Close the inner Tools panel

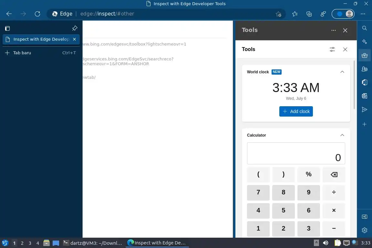[x=345, y=49]
